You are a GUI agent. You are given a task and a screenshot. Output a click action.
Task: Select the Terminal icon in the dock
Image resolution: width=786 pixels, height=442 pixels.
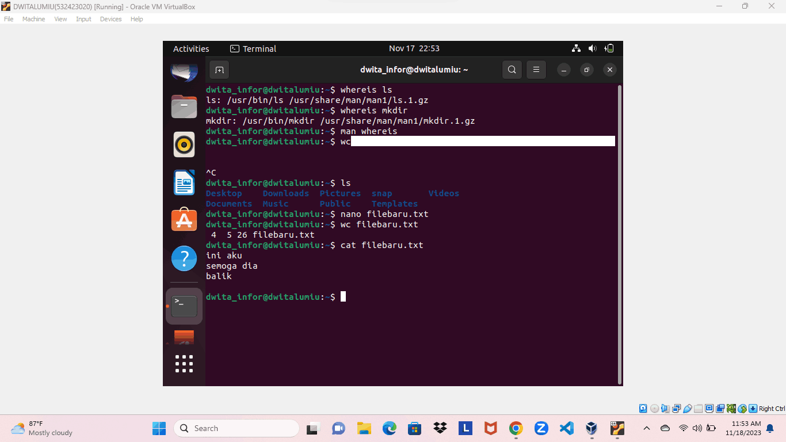pos(184,306)
